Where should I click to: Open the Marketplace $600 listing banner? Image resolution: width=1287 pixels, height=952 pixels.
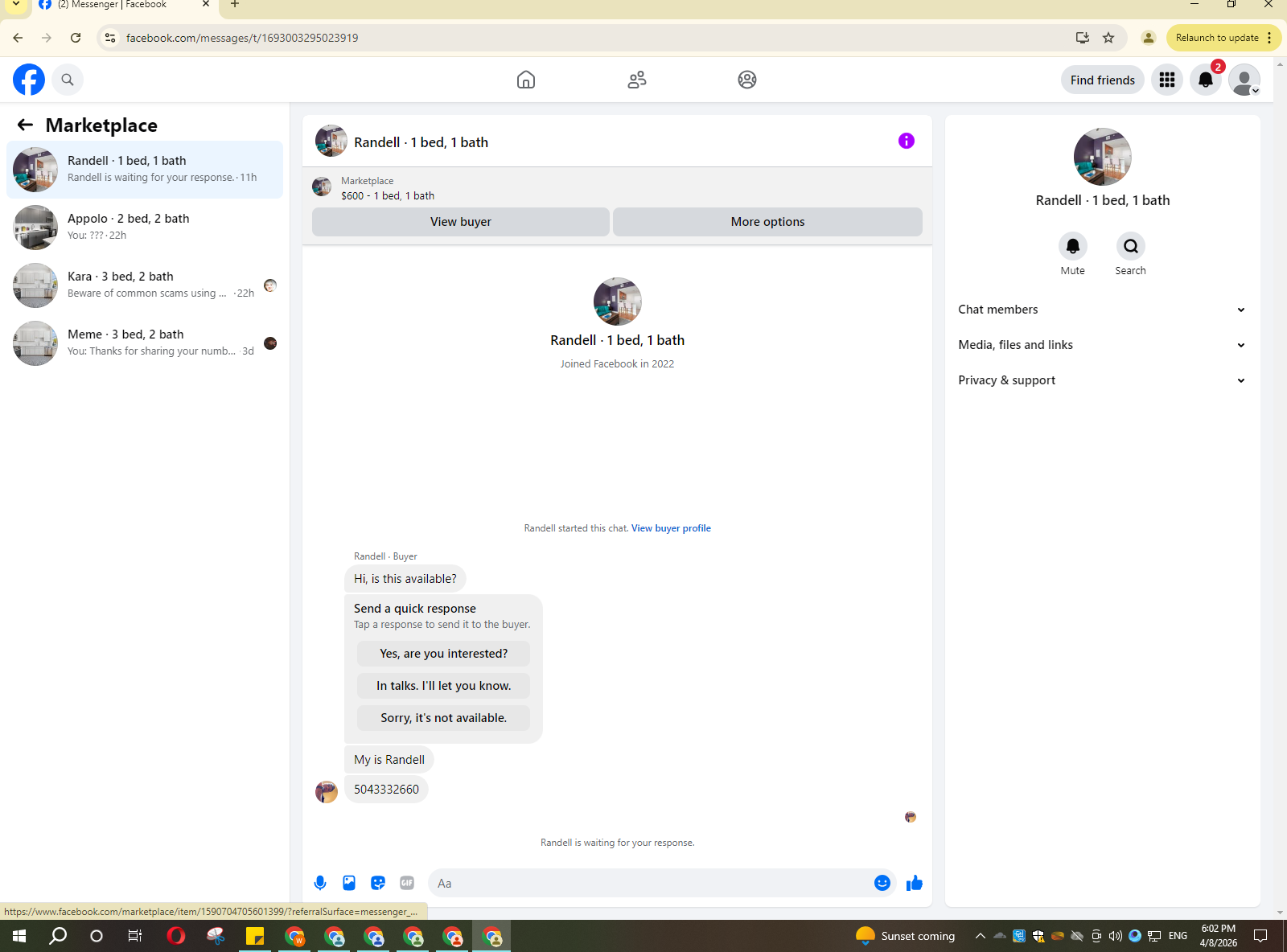[x=617, y=188]
